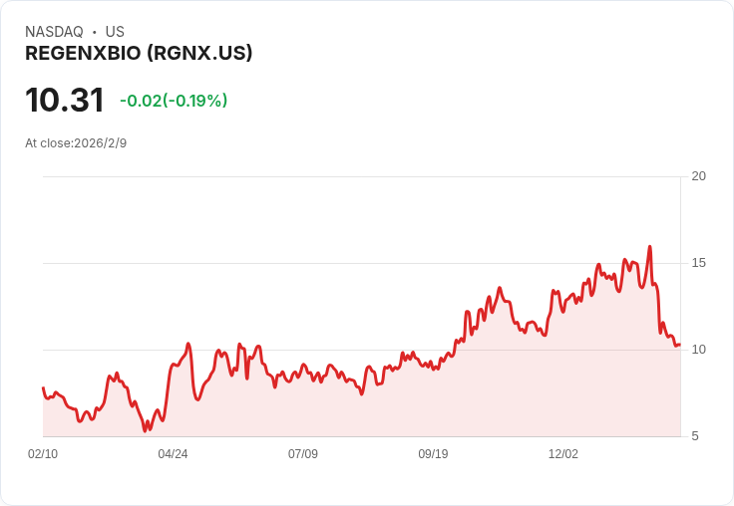Click the right end of the price line

pos(680,345)
